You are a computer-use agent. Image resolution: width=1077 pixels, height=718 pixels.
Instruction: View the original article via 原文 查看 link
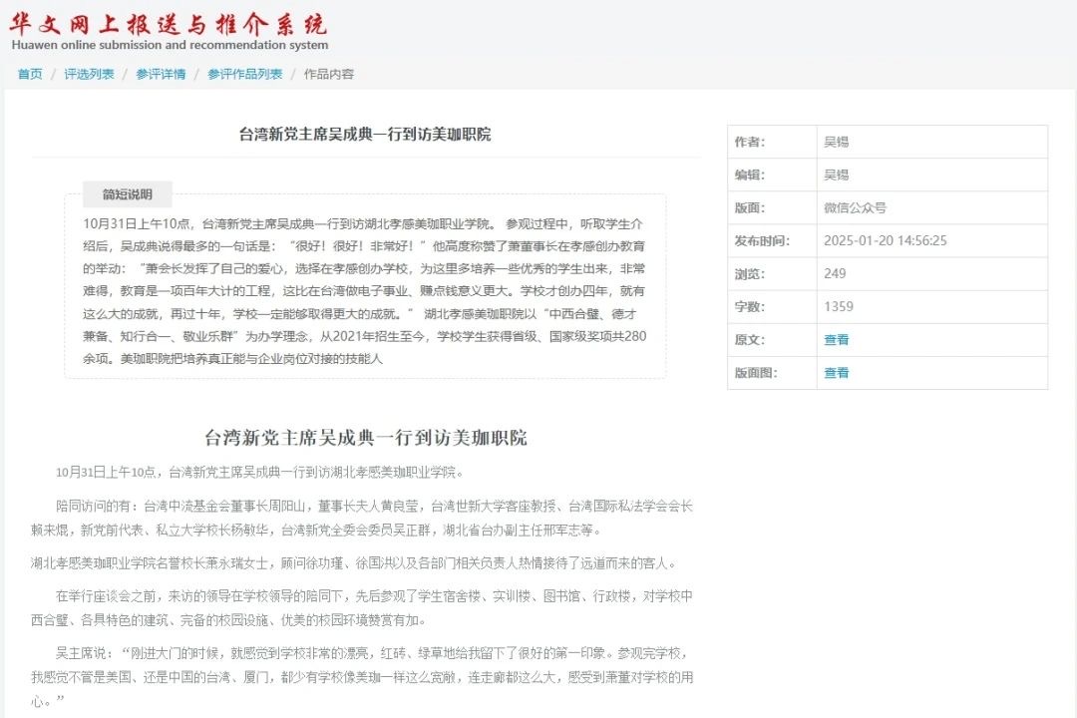click(x=836, y=340)
